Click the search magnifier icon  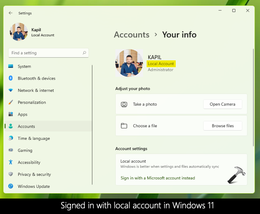[84, 53]
